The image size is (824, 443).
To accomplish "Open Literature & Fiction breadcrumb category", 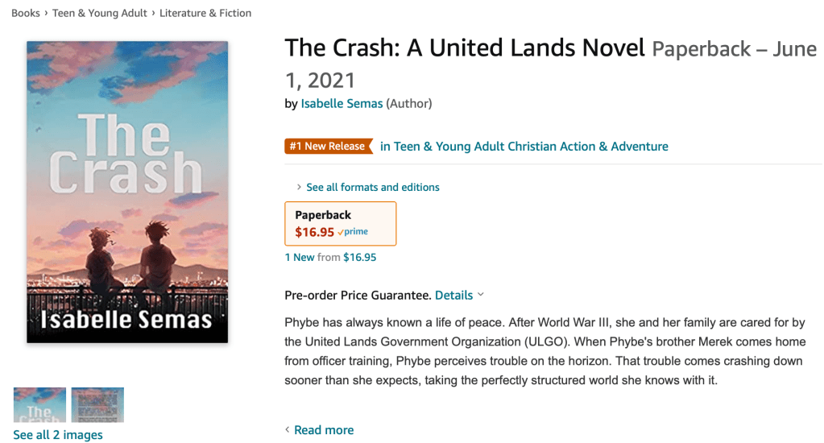I will coord(205,13).
